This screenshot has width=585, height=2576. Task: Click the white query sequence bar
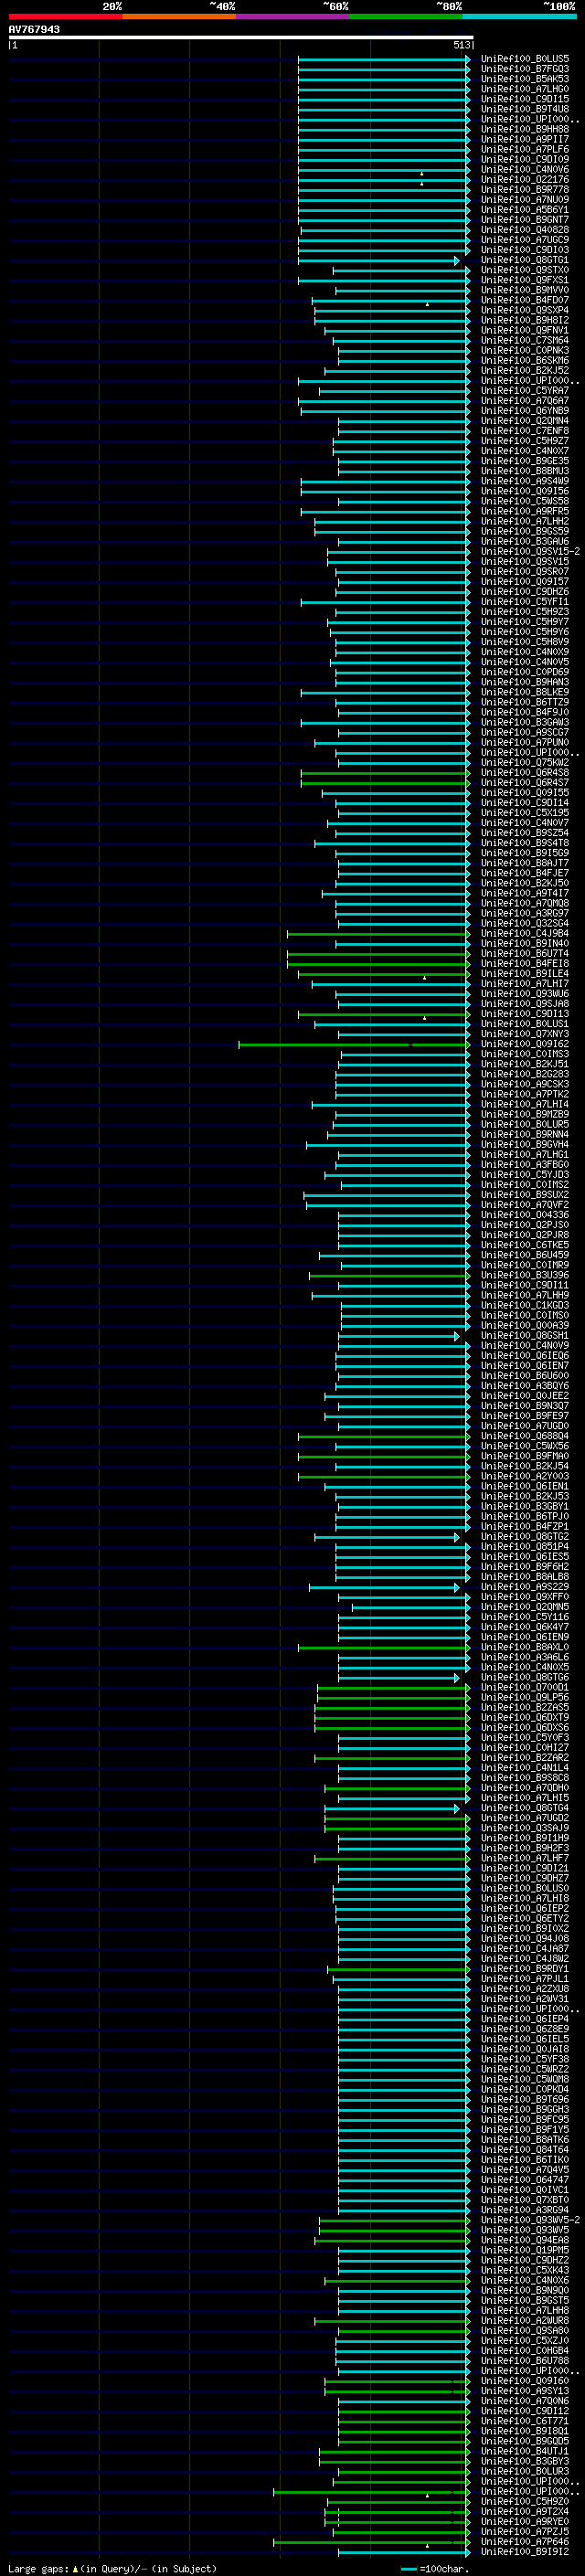pyautogui.click(x=241, y=37)
